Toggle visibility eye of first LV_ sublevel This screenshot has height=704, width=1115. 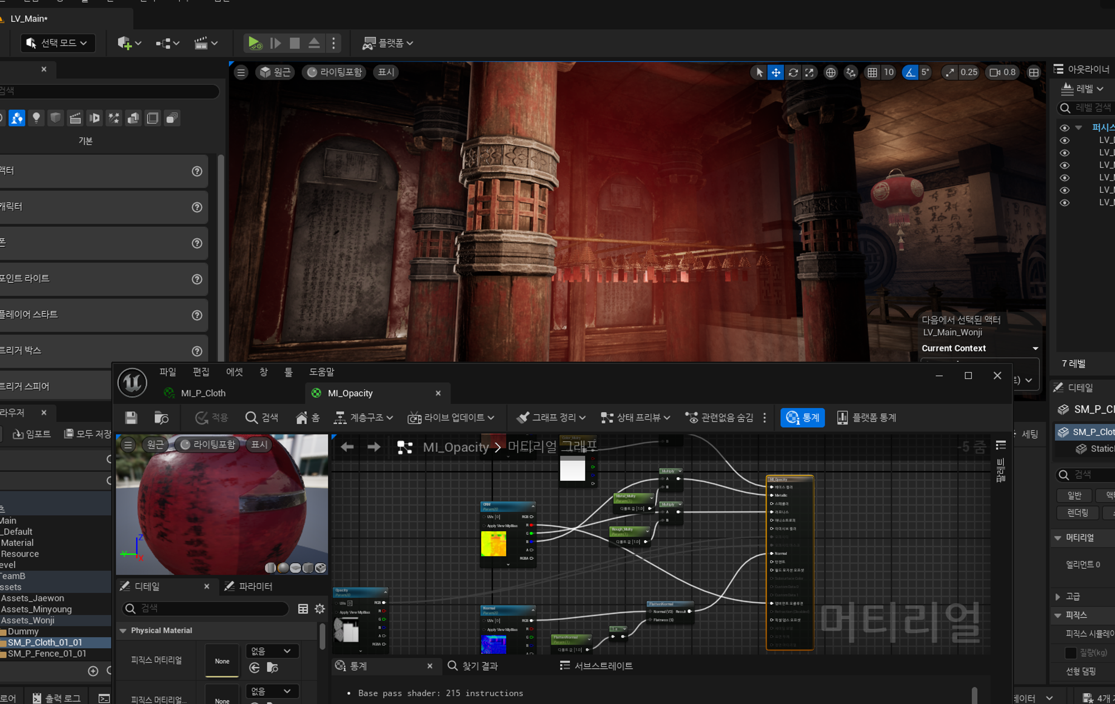[1064, 140]
